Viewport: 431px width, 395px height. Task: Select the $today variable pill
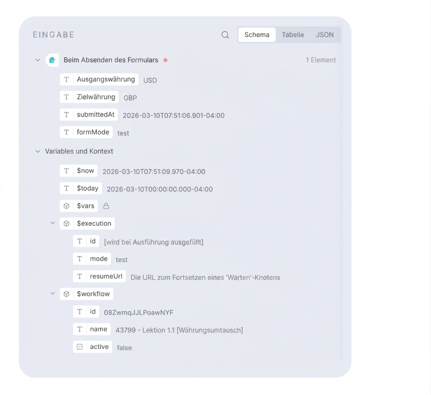(81, 188)
